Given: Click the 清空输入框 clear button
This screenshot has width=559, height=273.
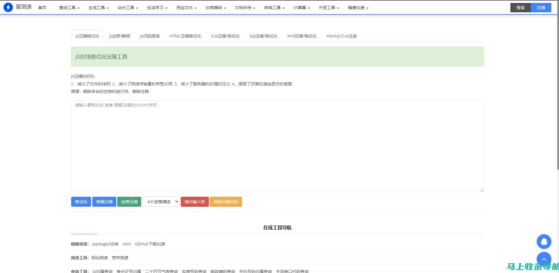Looking at the screenshot, I should 195,202.
